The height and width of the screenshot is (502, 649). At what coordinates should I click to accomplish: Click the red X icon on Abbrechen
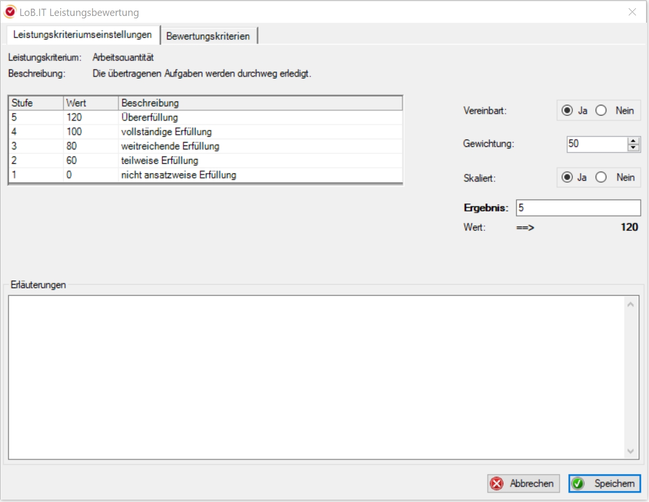click(x=497, y=484)
